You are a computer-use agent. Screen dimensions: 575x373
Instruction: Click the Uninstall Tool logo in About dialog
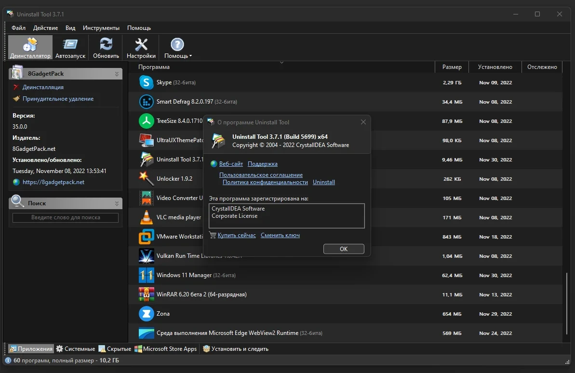pos(218,141)
